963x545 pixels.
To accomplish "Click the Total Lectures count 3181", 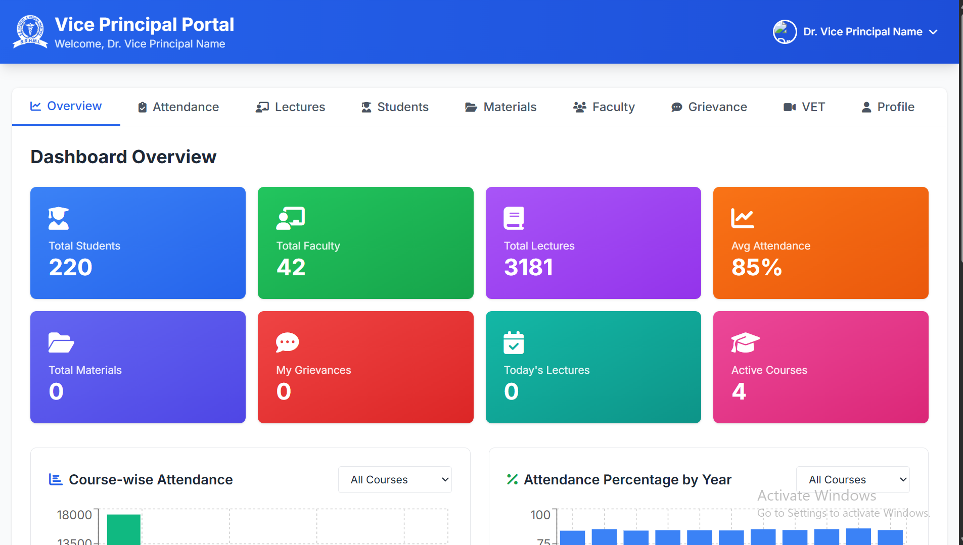I will [528, 267].
